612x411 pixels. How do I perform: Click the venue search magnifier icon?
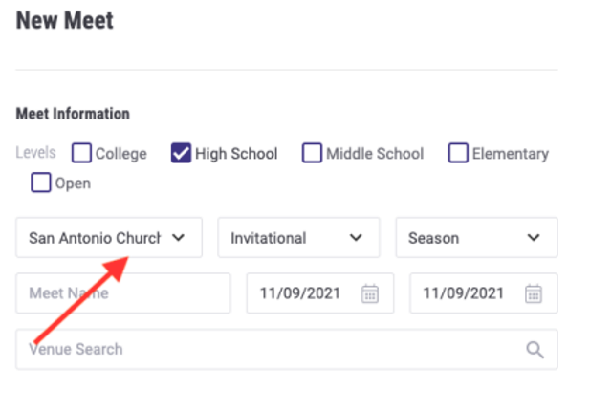[535, 350]
